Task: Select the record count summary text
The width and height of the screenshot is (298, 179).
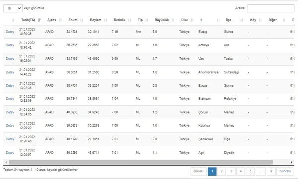Action: click(x=41, y=170)
